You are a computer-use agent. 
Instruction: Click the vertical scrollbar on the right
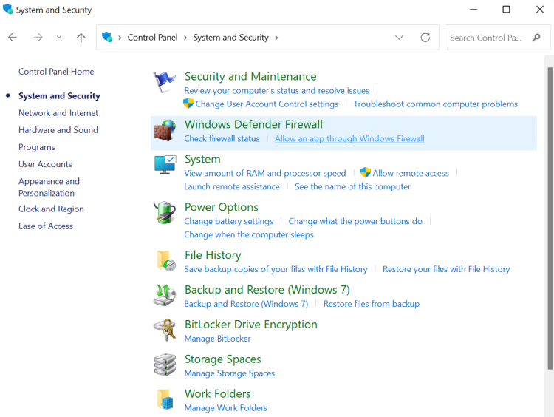(x=550, y=218)
